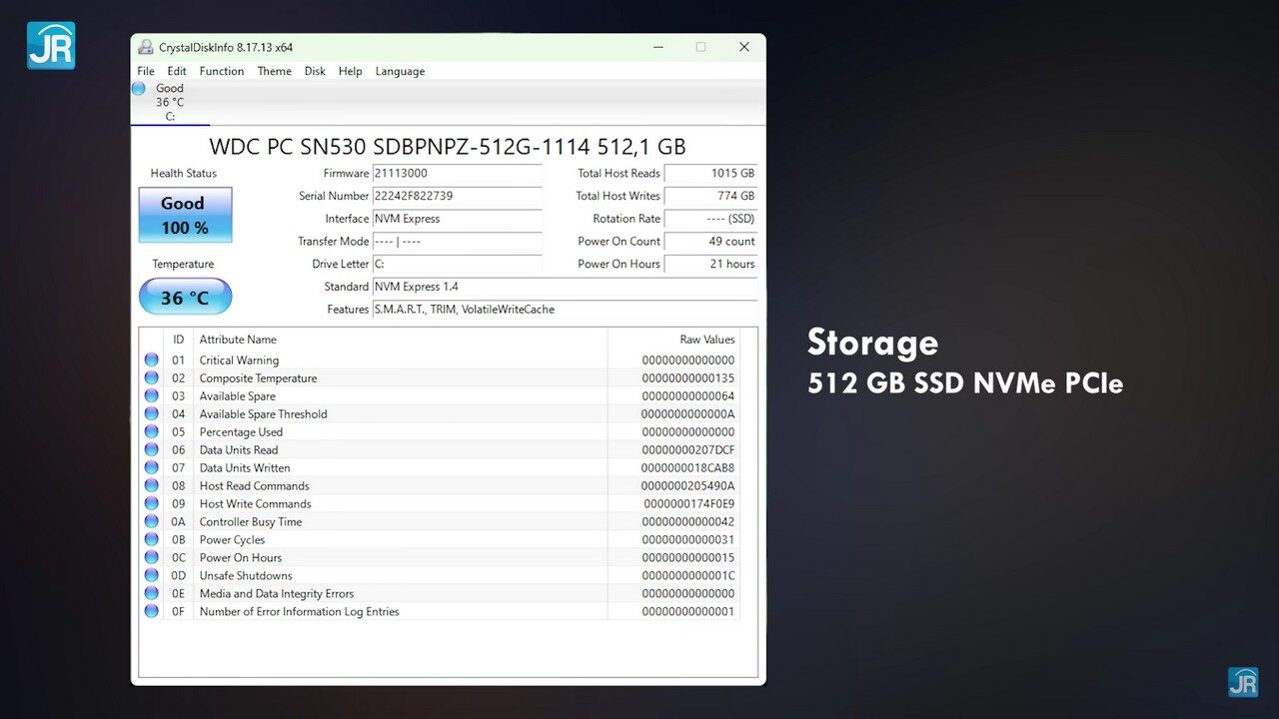Image resolution: width=1279 pixels, height=719 pixels.
Task: Click the Serial Number field
Action: 457,196
